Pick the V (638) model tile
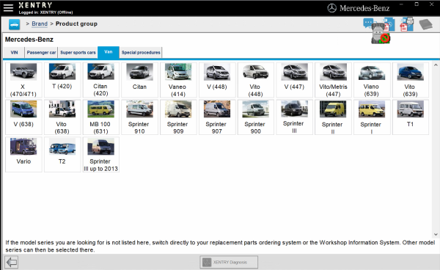440x270 pixels. pos(23,117)
